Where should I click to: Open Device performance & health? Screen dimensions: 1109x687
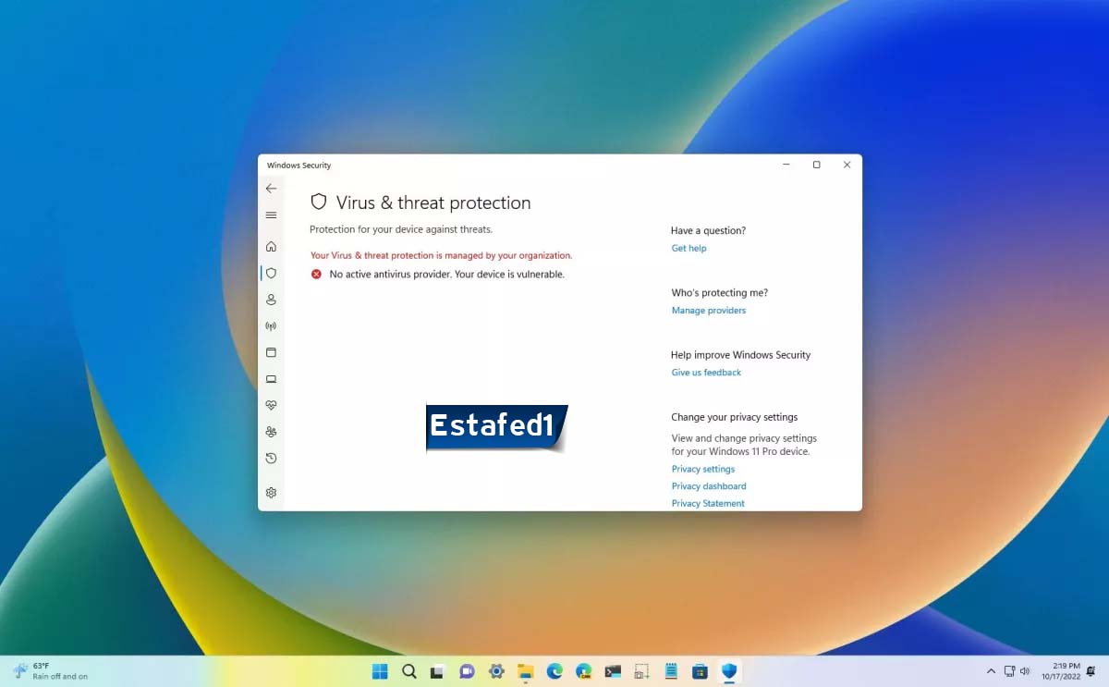point(271,405)
